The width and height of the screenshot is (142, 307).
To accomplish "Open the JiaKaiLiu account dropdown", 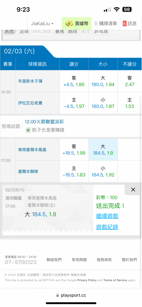I will pos(42,24).
